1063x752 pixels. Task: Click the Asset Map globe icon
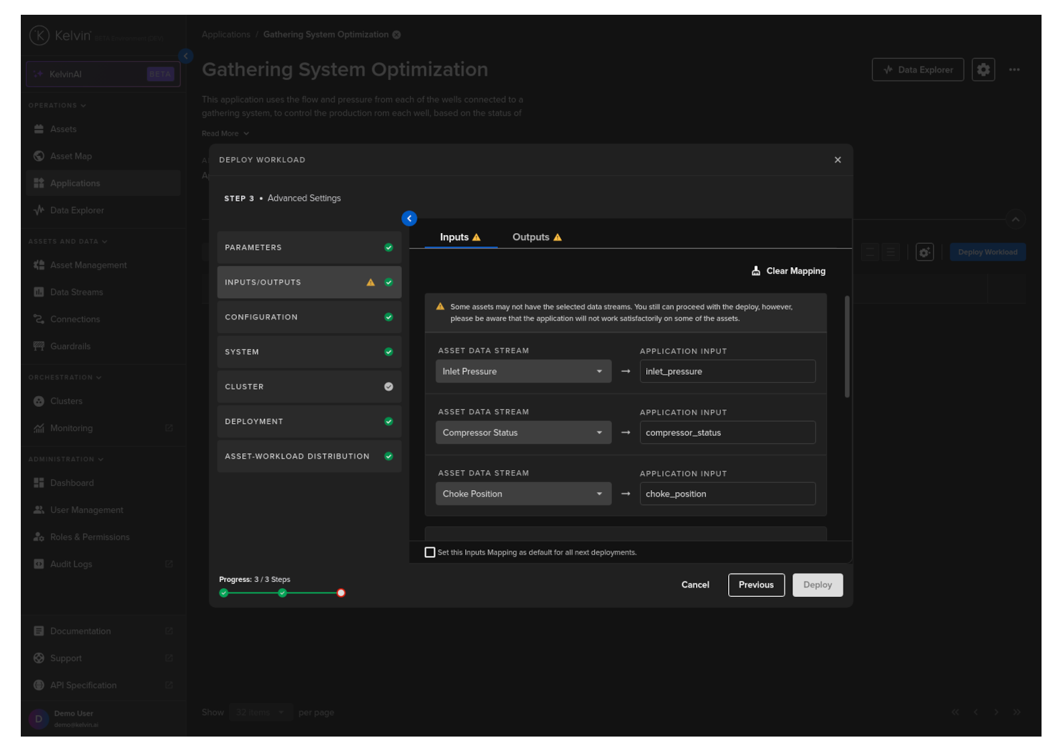(x=39, y=156)
